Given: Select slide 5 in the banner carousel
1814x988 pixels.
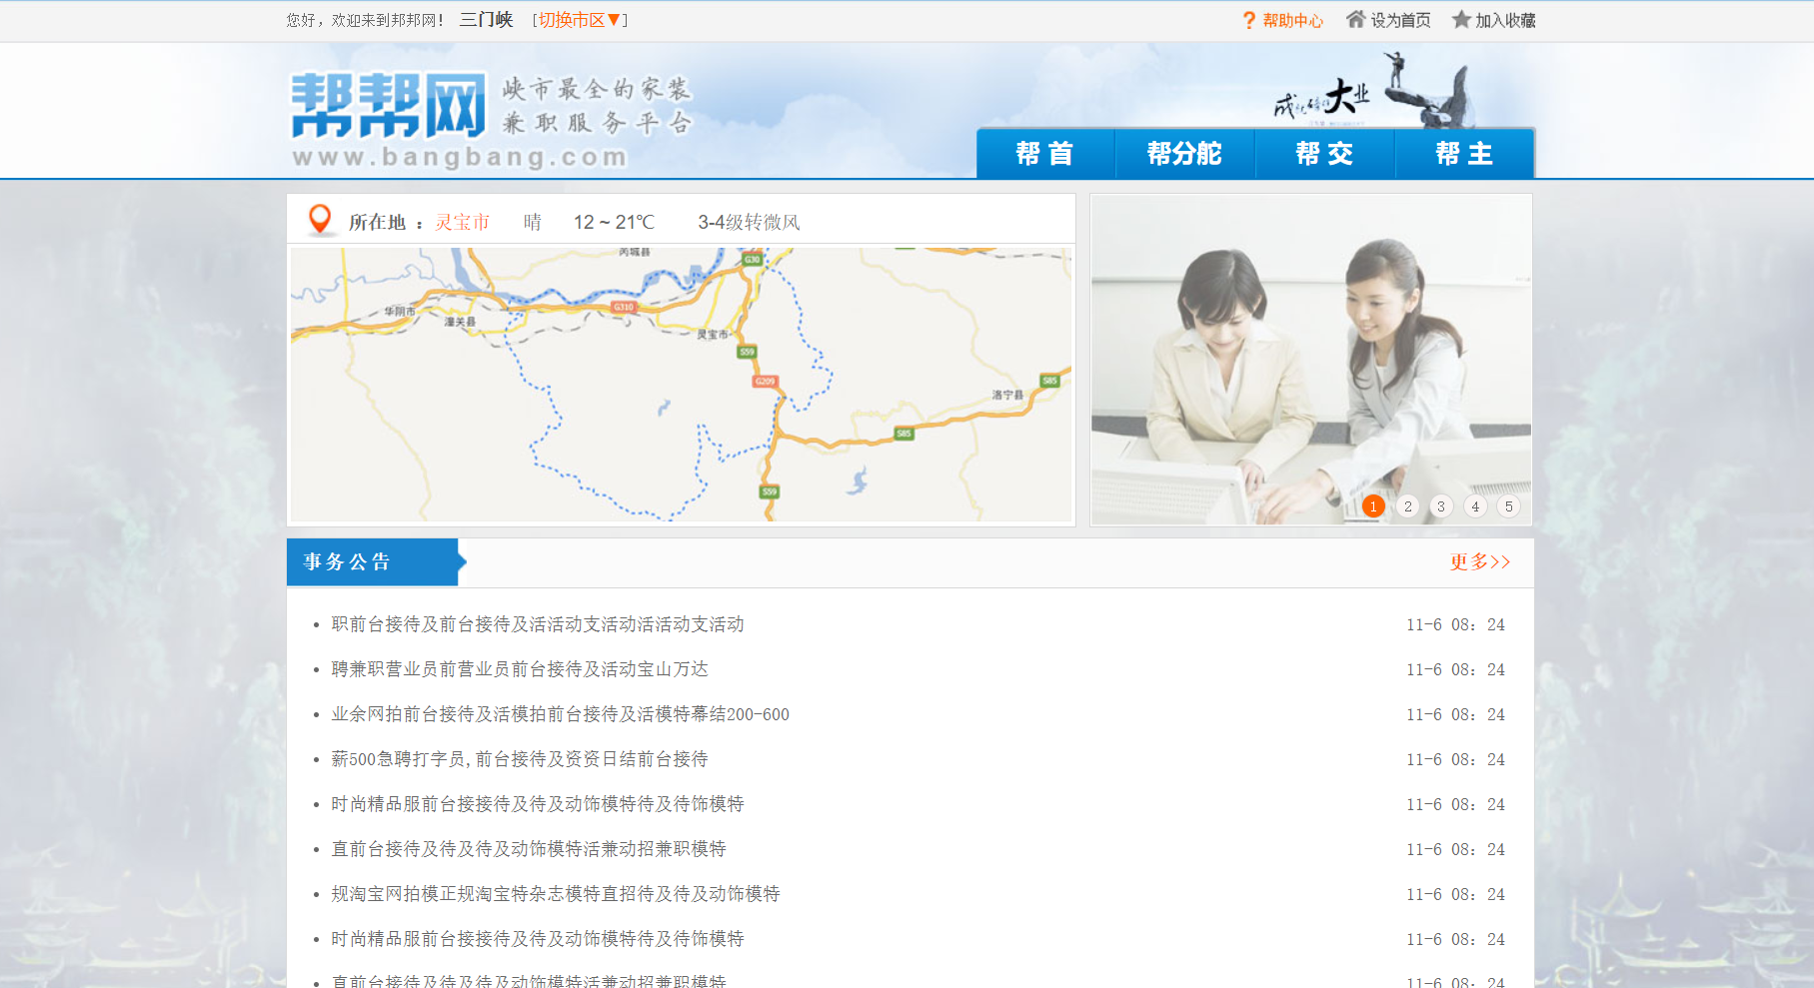Looking at the screenshot, I should point(1509,506).
